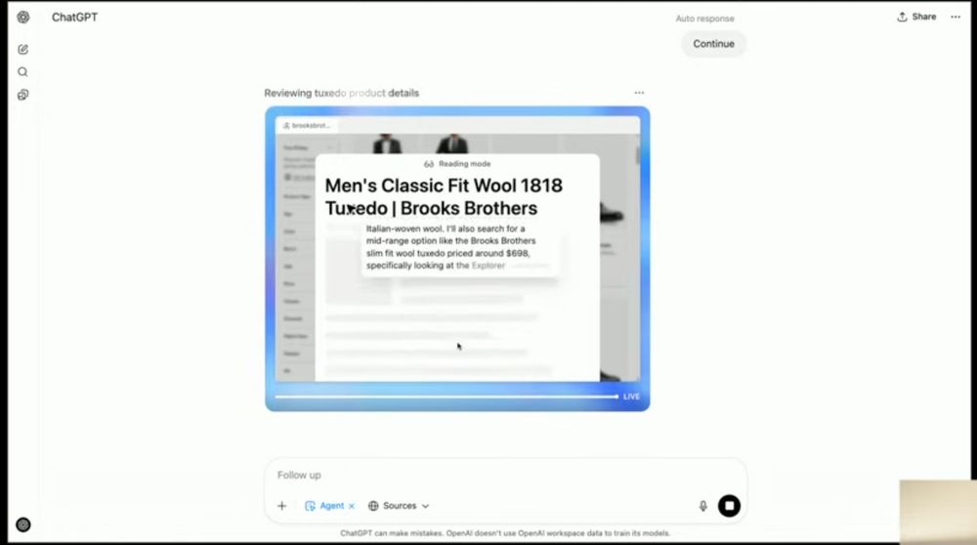This screenshot has width=977, height=545.
Task: Select the brooksbrot... browser tab
Action: [307, 125]
